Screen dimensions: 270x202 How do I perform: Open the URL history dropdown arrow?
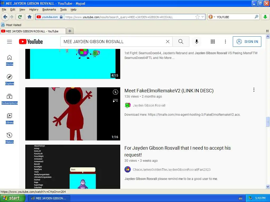203,17
